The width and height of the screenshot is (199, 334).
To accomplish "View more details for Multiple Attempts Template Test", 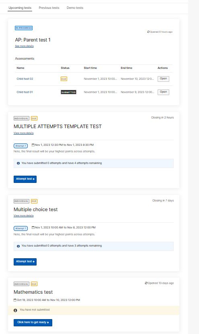I will [x=24, y=133].
